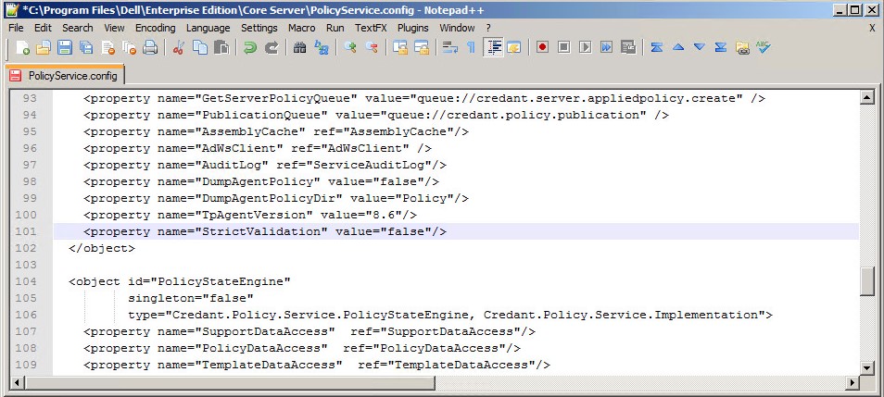The height and width of the screenshot is (397, 884).
Task: Create a new file with toolbar icon
Action: 22,48
